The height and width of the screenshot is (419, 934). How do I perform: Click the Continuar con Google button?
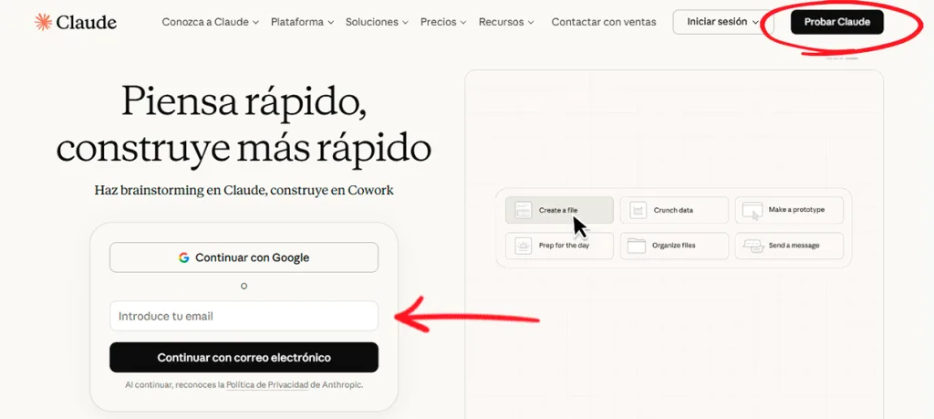244,257
